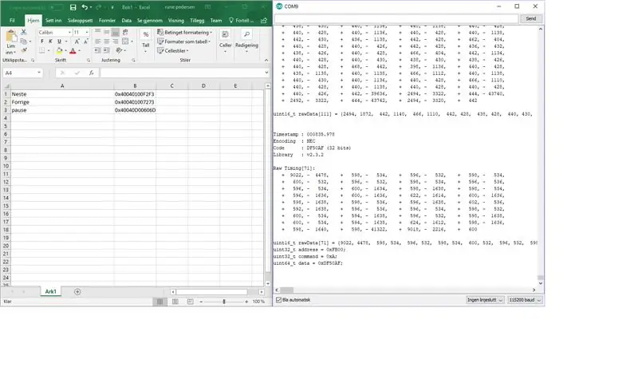
Task: Toggle the AutoSave switch in Excel title bar
Action: [x=56, y=7]
